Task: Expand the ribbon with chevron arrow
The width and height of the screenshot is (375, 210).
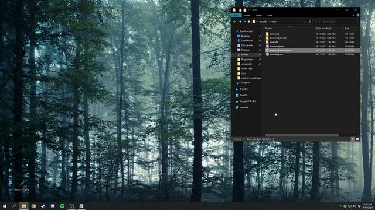Action: [353, 15]
